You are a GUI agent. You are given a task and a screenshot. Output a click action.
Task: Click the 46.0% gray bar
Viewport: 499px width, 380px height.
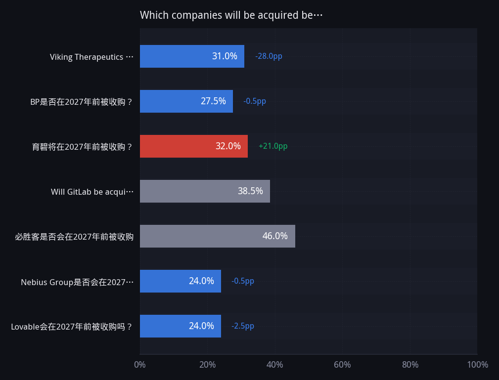click(218, 236)
